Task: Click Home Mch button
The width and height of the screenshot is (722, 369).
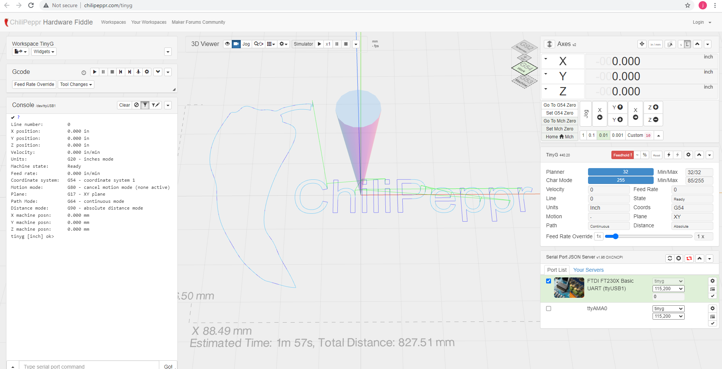Action: 560,137
